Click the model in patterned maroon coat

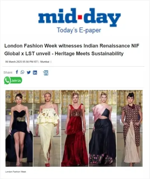pos(129,128)
